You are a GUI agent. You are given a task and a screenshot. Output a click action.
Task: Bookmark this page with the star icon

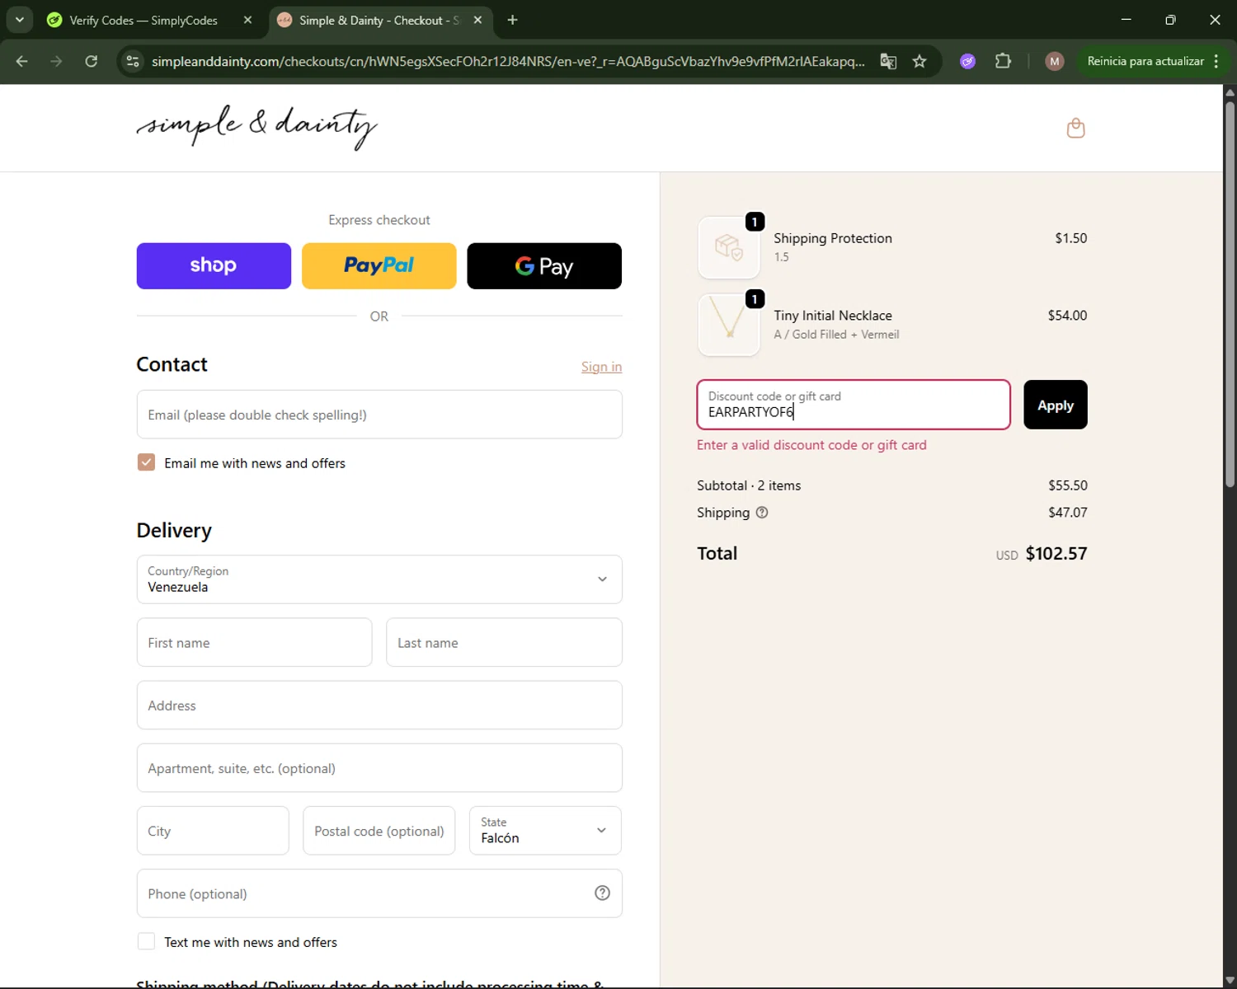click(x=920, y=61)
